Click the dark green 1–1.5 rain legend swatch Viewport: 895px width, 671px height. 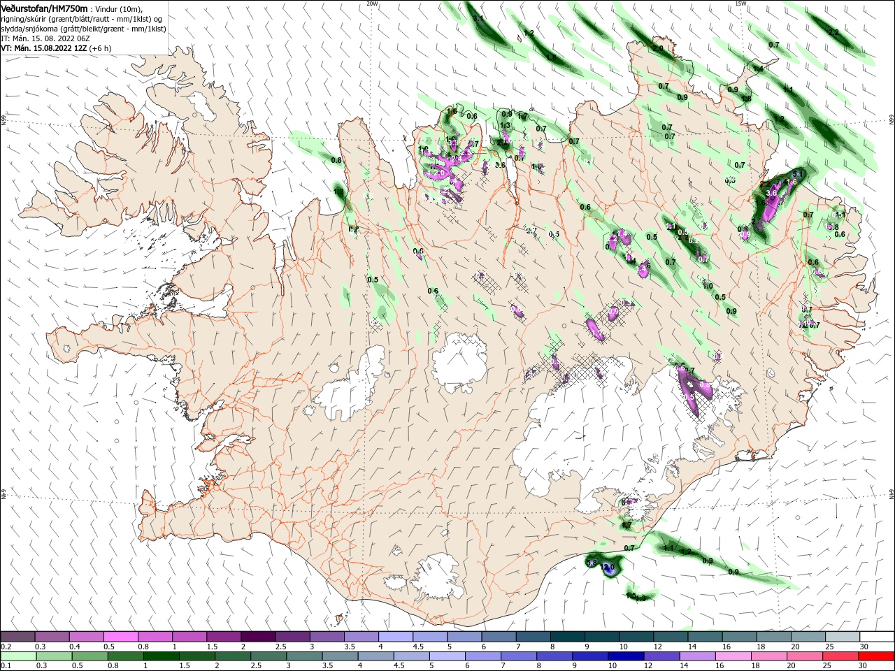click(x=160, y=656)
